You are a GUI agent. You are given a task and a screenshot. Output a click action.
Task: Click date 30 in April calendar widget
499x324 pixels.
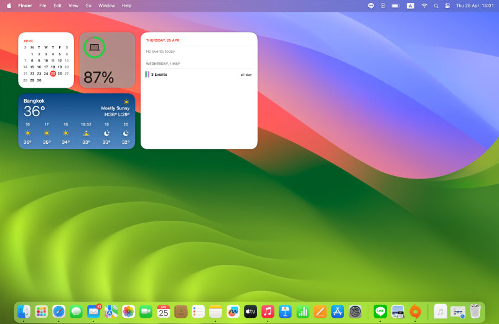tap(39, 80)
